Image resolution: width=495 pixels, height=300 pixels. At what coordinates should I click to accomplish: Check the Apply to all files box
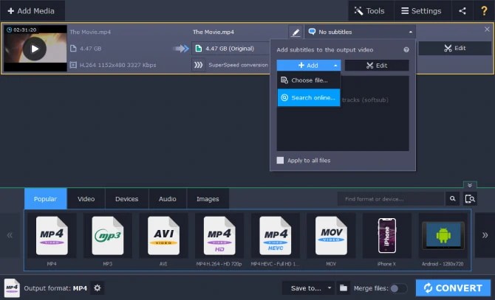(x=280, y=160)
